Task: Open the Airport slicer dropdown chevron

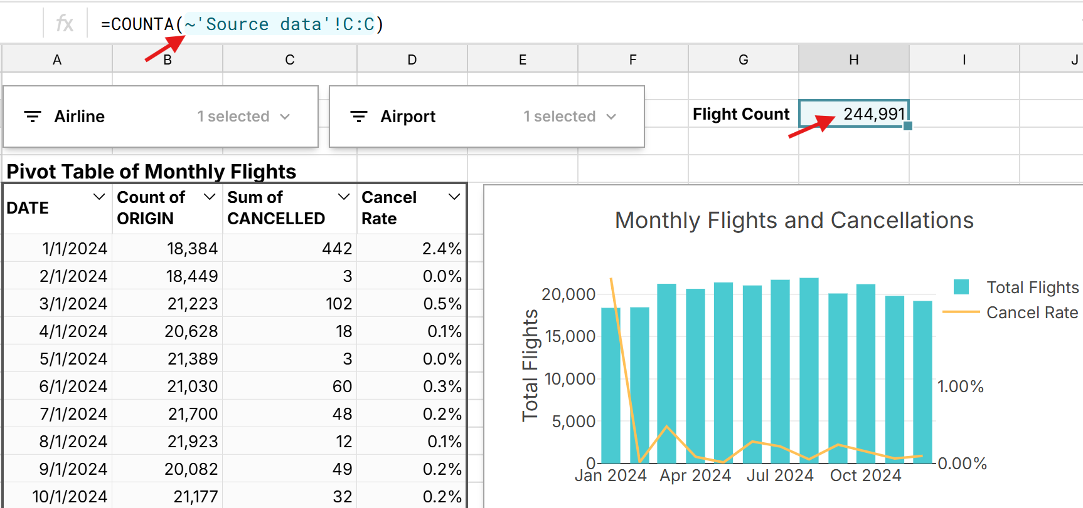Action: [611, 117]
